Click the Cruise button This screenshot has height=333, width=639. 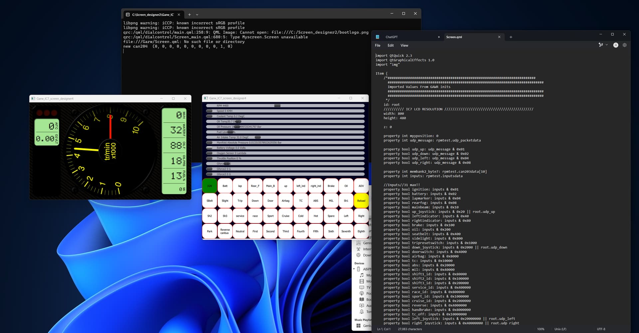tap(286, 216)
